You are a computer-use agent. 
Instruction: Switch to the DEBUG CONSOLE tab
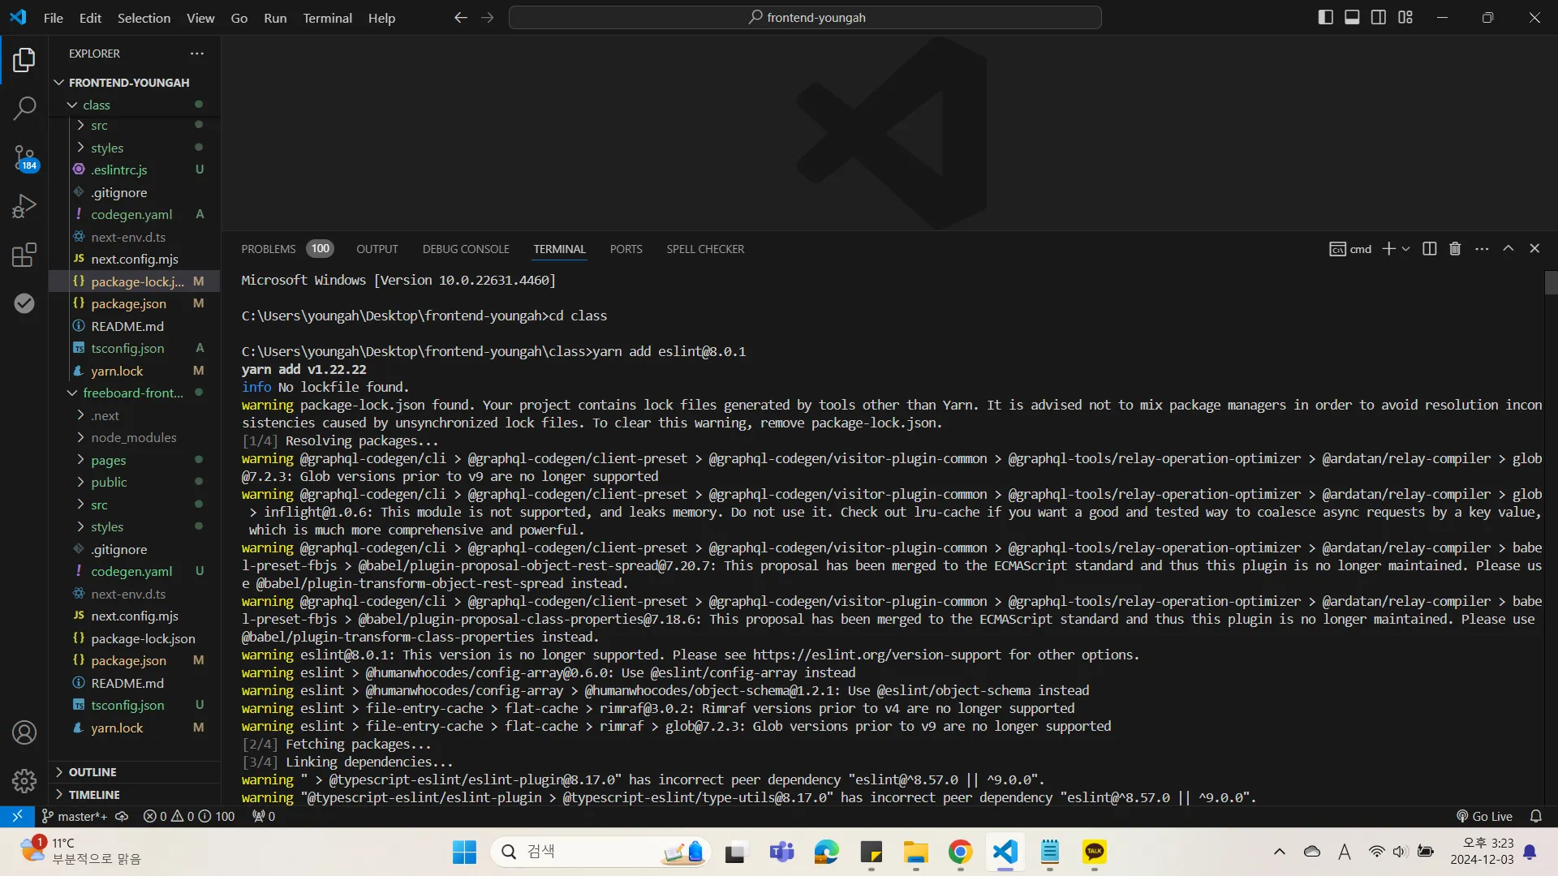[x=466, y=249]
